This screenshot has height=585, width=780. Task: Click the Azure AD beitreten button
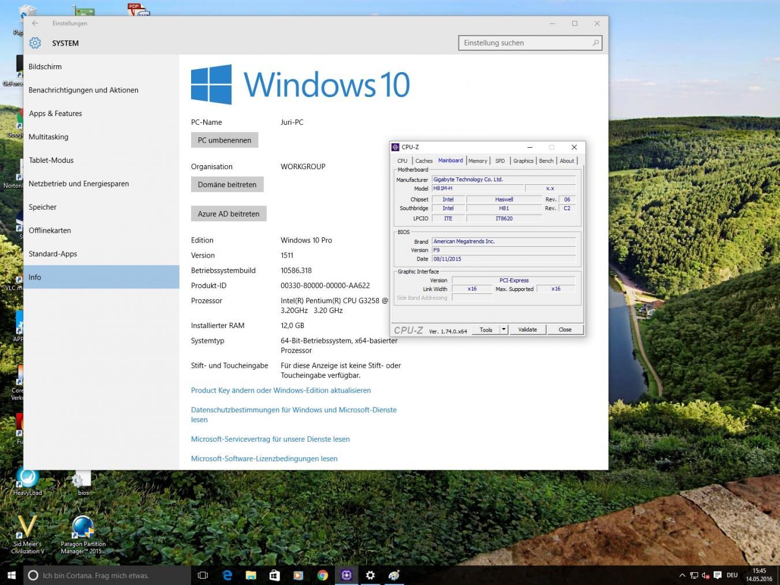click(x=229, y=214)
